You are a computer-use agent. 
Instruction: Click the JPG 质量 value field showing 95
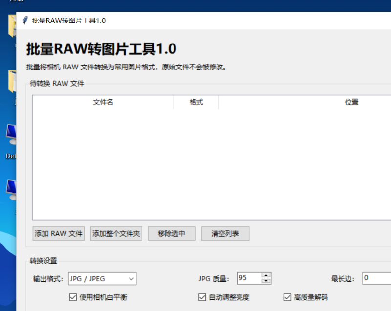pos(249,278)
